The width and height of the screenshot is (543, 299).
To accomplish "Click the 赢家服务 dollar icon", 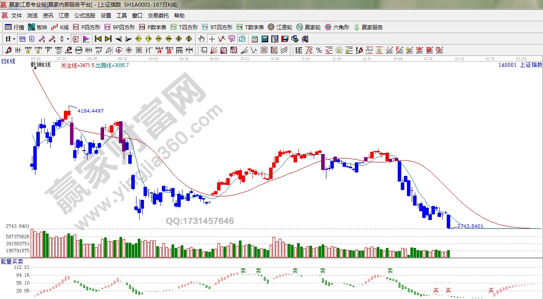I will pyautogui.click(x=357, y=27).
